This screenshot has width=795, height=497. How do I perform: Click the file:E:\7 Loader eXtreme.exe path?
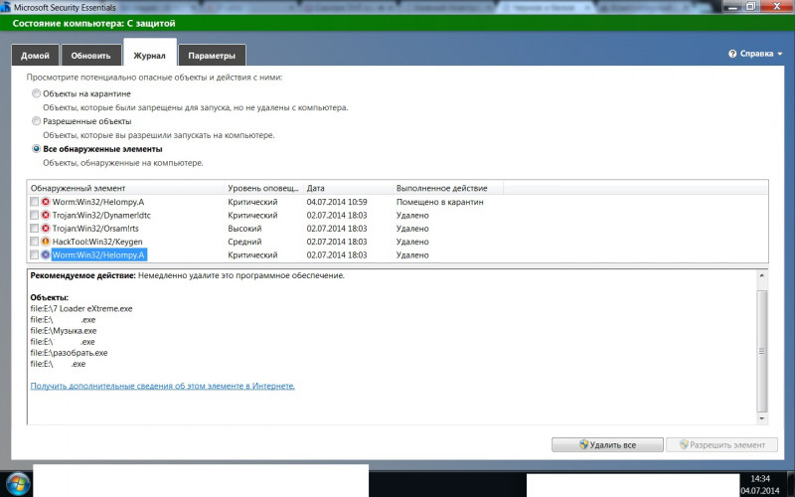[x=81, y=308]
